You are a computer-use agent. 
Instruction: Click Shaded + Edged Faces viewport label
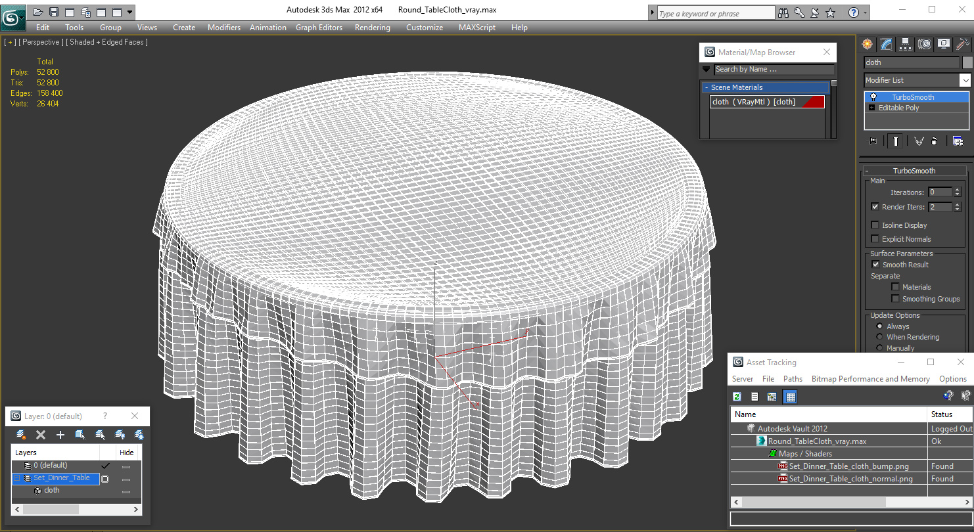click(x=106, y=42)
